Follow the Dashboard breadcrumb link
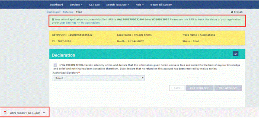The height and width of the screenshot is (120, 260). (x=53, y=12)
